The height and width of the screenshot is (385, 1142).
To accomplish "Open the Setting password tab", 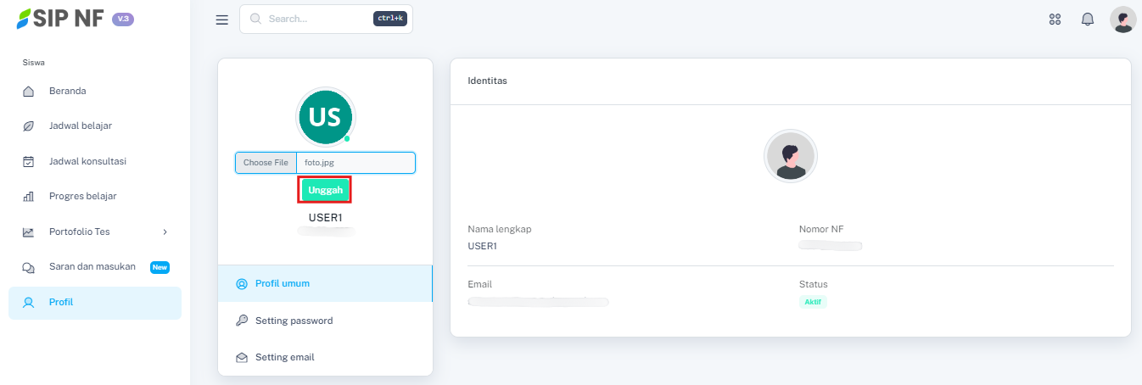I will click(294, 321).
